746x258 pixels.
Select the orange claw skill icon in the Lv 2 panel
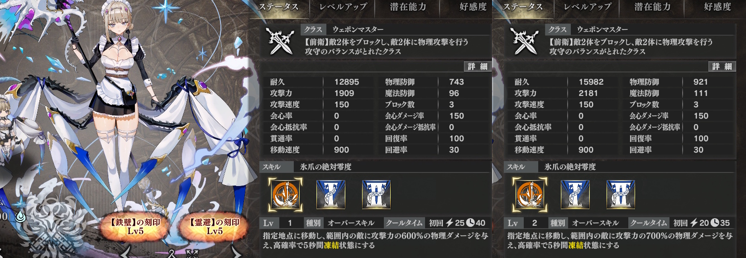(x=530, y=195)
